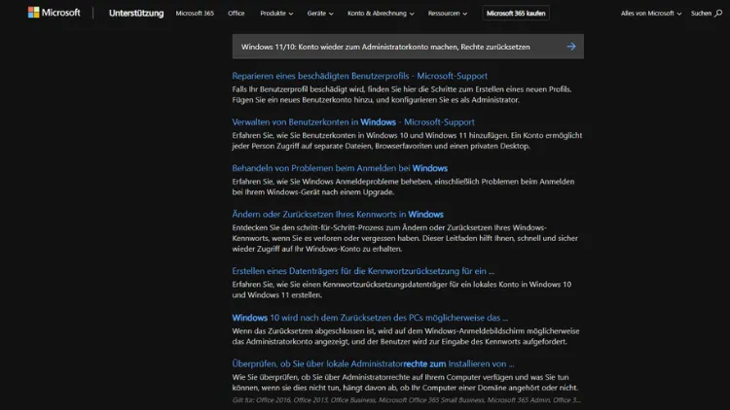
Task: Open Reparieren eines beschädigten Benutzerprofils link
Action: (x=359, y=76)
